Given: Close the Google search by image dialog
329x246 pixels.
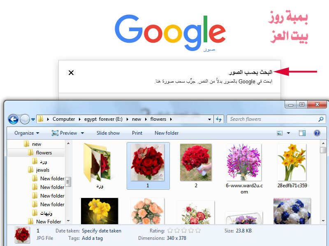Looking at the screenshot, I should (71, 73).
